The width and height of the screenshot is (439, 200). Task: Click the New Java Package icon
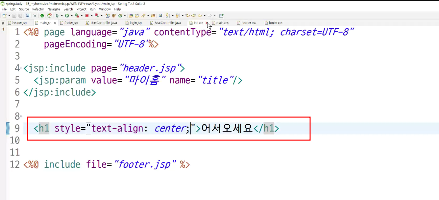pos(113,15)
